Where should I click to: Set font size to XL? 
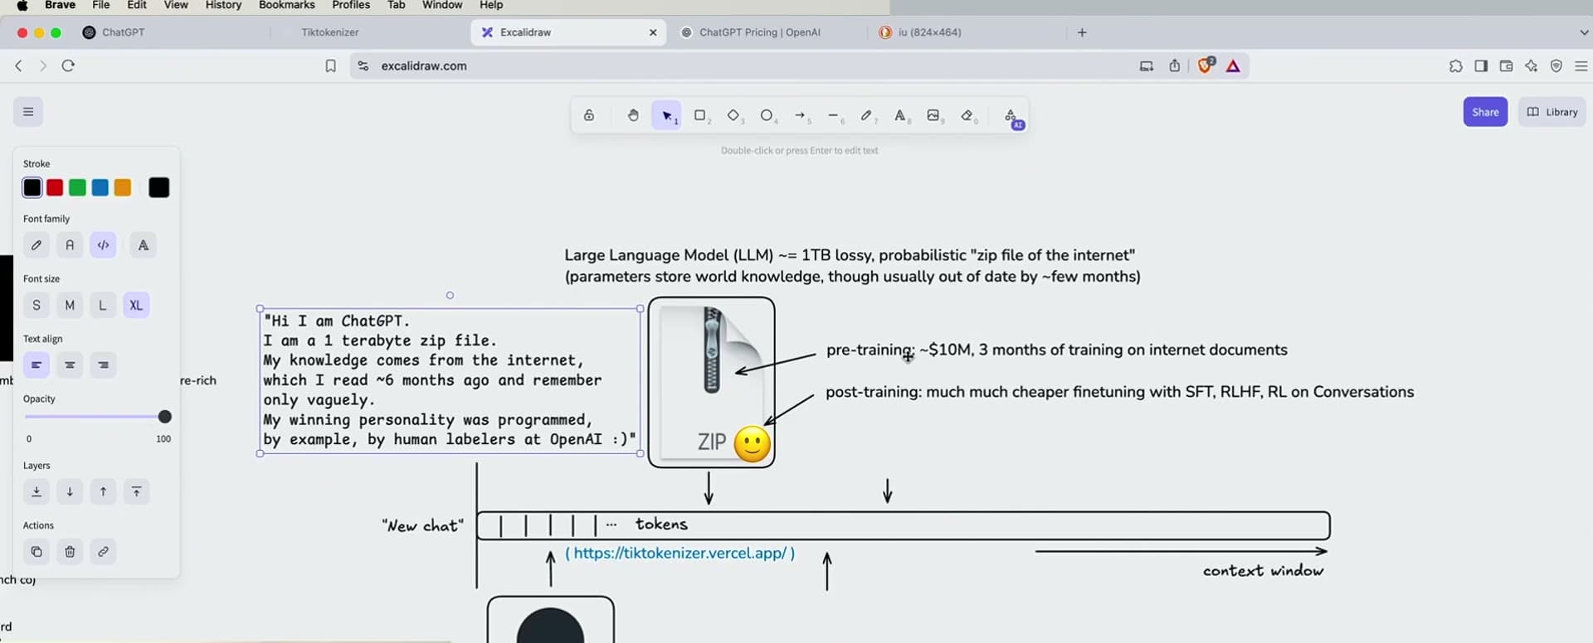pyautogui.click(x=136, y=305)
